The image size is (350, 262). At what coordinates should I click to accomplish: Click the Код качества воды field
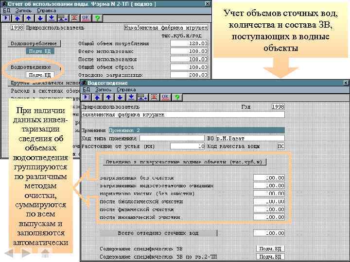[x=281, y=146]
